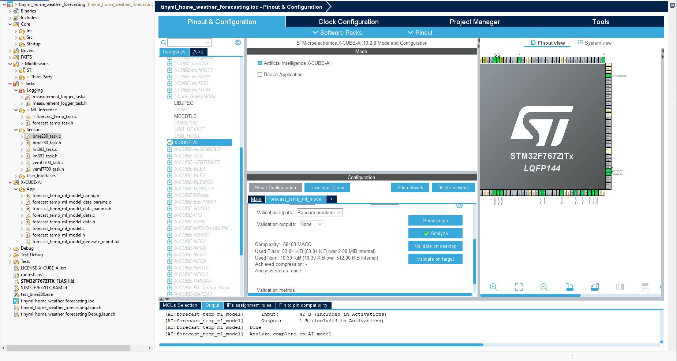Click the fit-to-screen pinout icon
The image size is (677, 361).
[519, 287]
